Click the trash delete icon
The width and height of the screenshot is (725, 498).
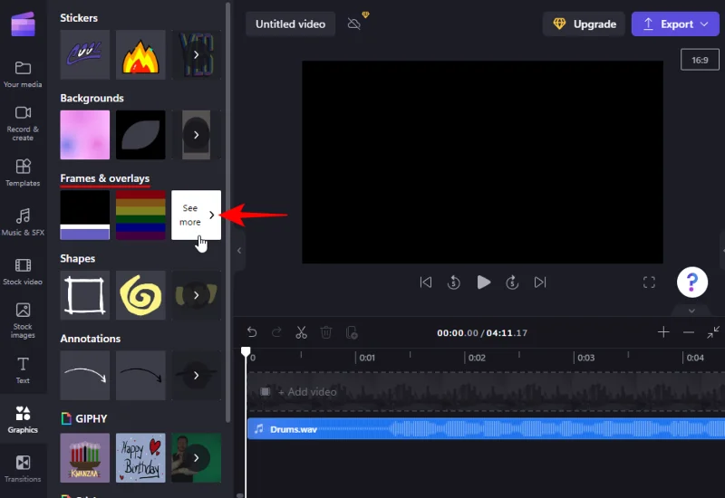tap(326, 332)
